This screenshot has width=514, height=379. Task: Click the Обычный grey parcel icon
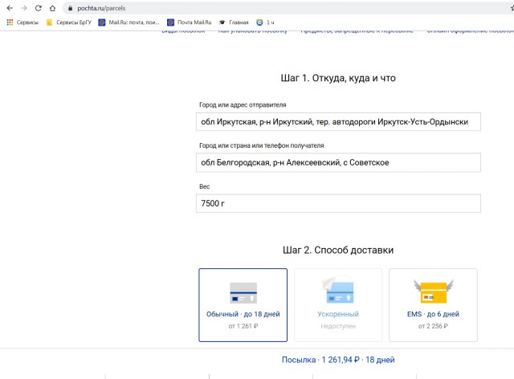pyautogui.click(x=243, y=293)
